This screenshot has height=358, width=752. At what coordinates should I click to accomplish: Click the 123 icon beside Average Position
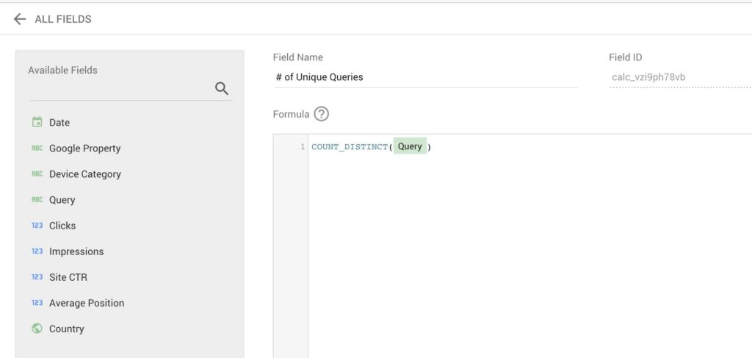click(37, 303)
